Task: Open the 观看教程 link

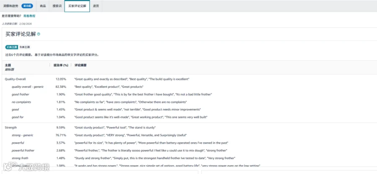Action: coord(29,16)
